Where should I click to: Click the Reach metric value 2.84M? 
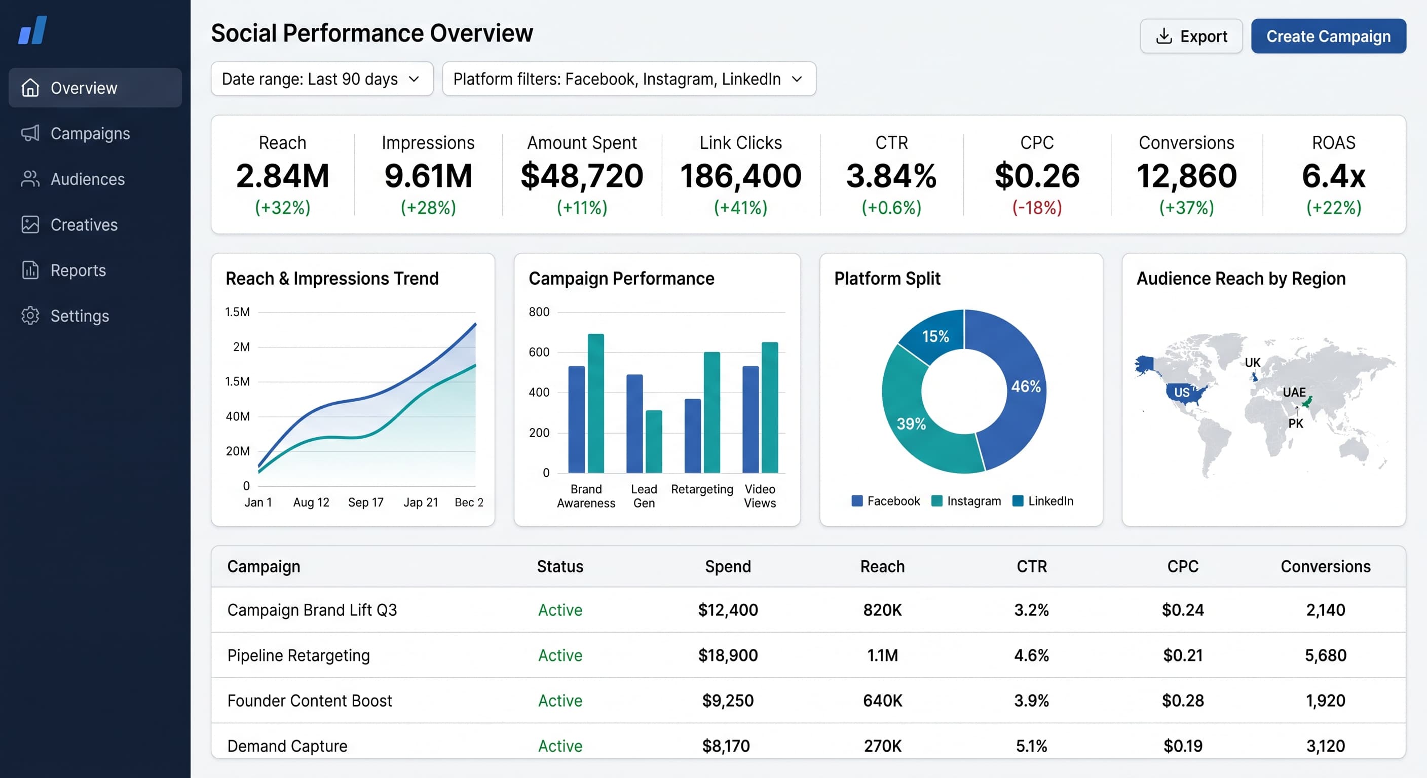[283, 176]
